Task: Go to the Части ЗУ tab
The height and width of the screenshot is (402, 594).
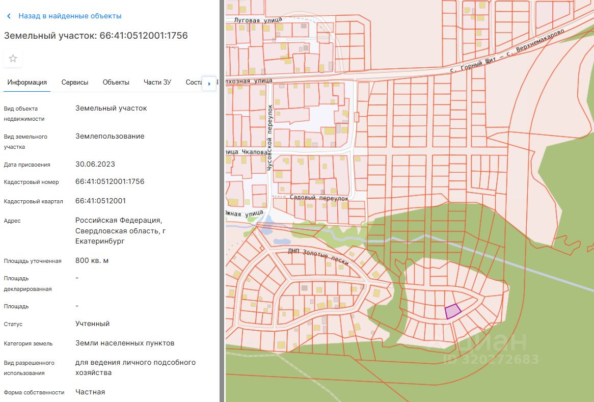Action: click(x=157, y=83)
